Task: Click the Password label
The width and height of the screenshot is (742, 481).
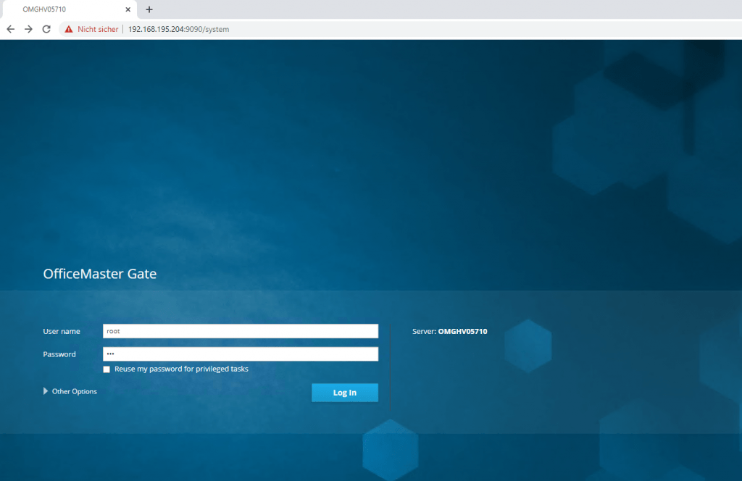Action: click(x=59, y=354)
